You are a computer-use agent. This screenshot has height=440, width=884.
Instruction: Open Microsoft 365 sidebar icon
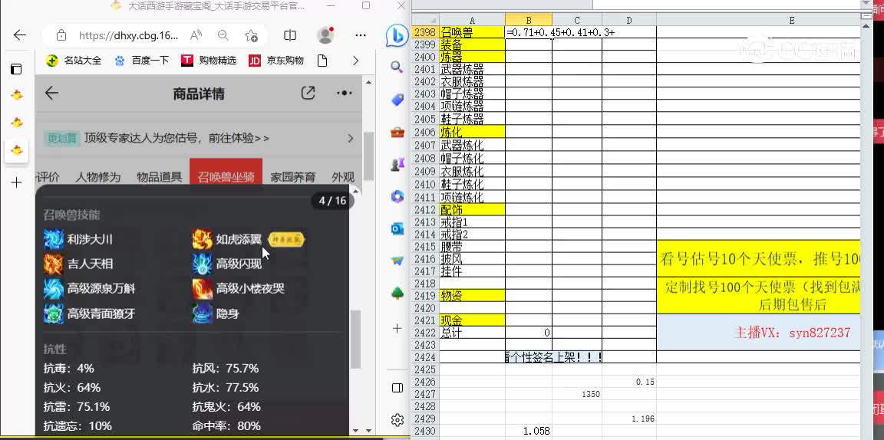[x=397, y=196]
